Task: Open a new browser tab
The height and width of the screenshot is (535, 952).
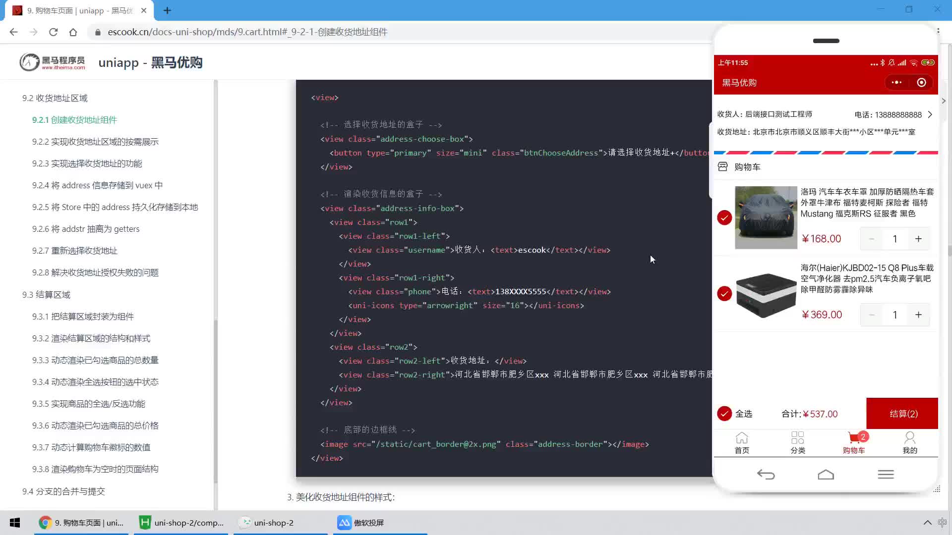Action: point(167,10)
